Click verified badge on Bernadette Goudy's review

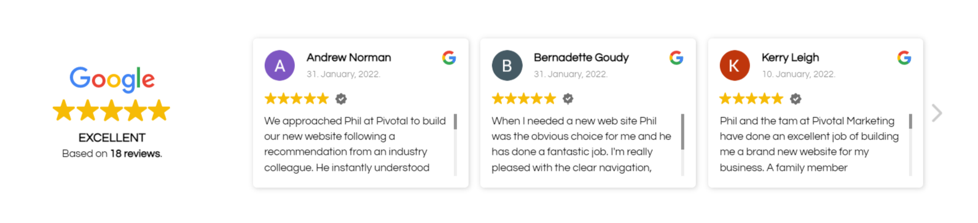click(x=568, y=98)
